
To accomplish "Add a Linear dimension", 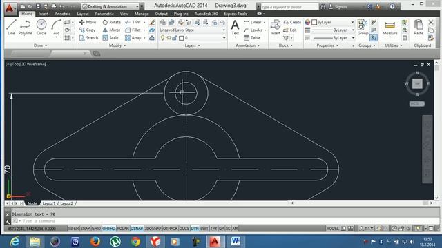I will 253,22.
